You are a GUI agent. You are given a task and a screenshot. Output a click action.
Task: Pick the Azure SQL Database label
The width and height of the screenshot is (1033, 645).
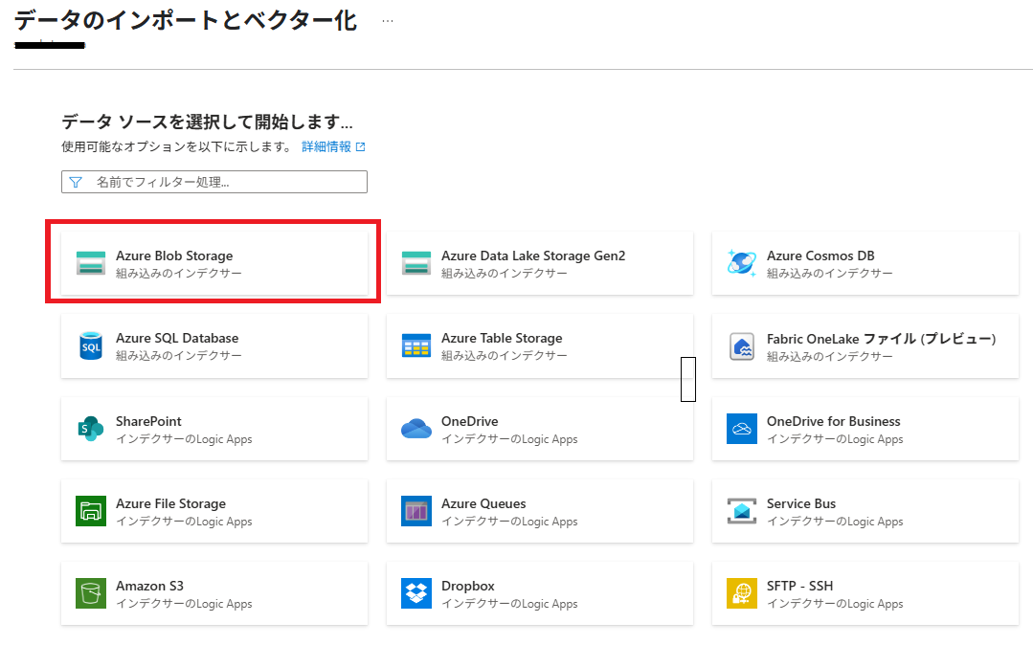[x=177, y=338]
